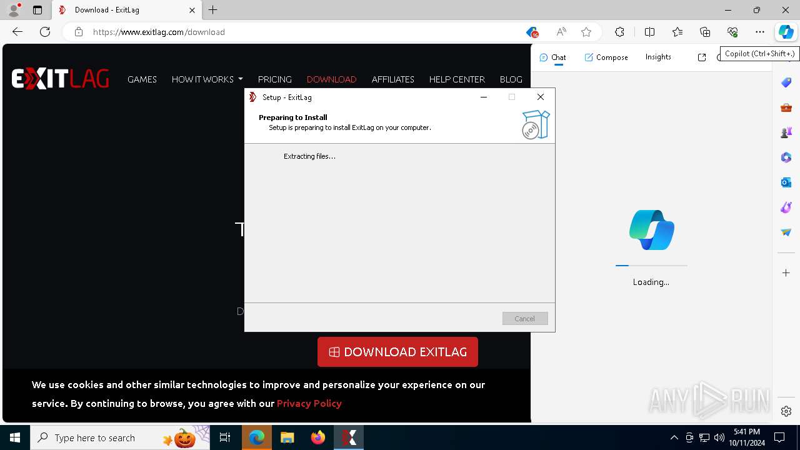
Task: Open Task View on taskbar
Action: (225, 437)
